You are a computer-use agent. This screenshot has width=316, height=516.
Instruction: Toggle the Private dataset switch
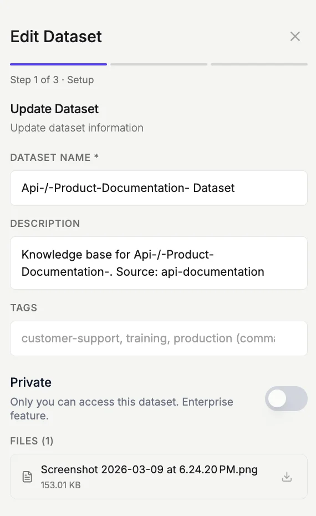click(x=286, y=398)
